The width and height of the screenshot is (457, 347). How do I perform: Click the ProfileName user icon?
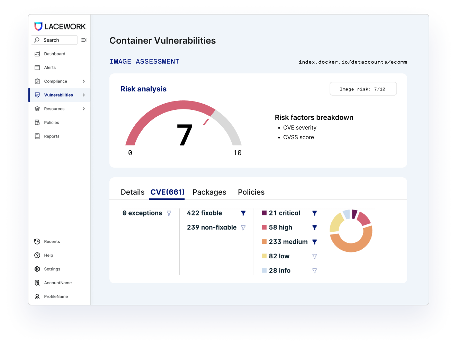(37, 297)
